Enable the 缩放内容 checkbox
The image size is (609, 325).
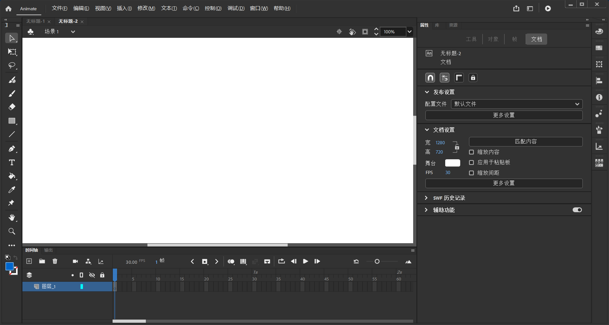[471, 152]
